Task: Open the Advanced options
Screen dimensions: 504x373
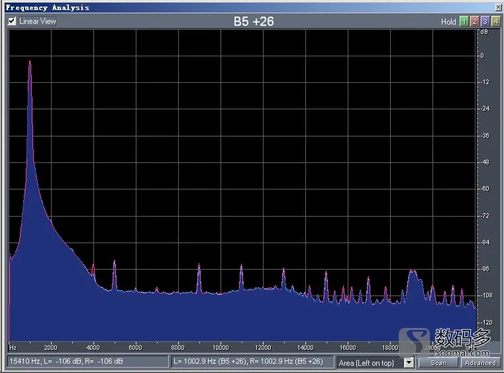Action: tap(480, 362)
